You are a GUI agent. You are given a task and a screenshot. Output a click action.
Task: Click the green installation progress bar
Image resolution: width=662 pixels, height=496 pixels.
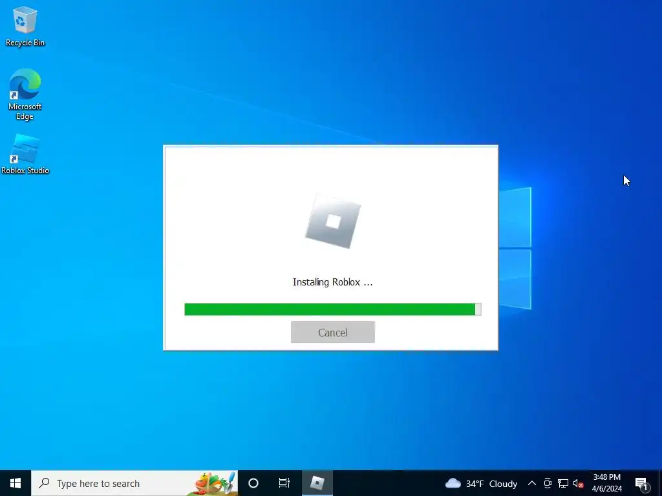(x=333, y=309)
